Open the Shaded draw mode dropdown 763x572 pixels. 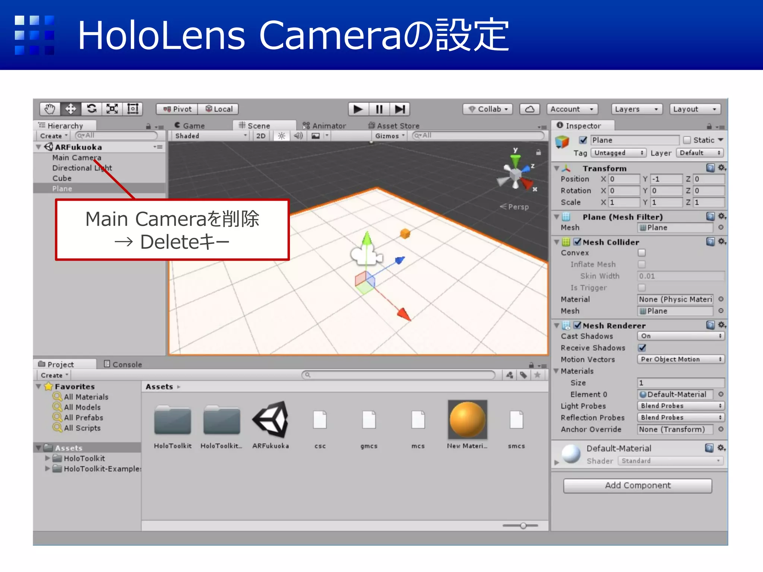pyautogui.click(x=211, y=136)
